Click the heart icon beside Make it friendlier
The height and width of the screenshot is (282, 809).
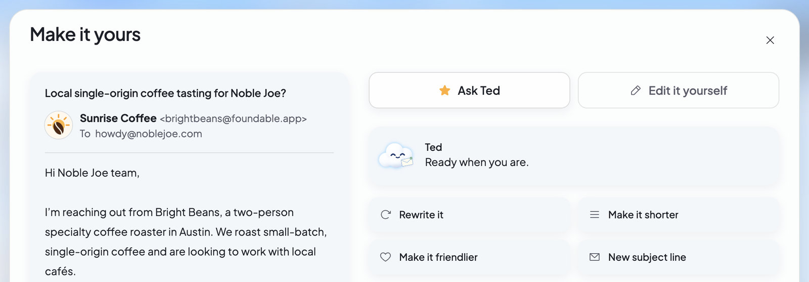385,257
